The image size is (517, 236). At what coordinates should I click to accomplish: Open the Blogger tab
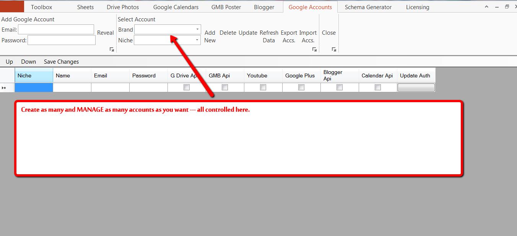(x=264, y=7)
